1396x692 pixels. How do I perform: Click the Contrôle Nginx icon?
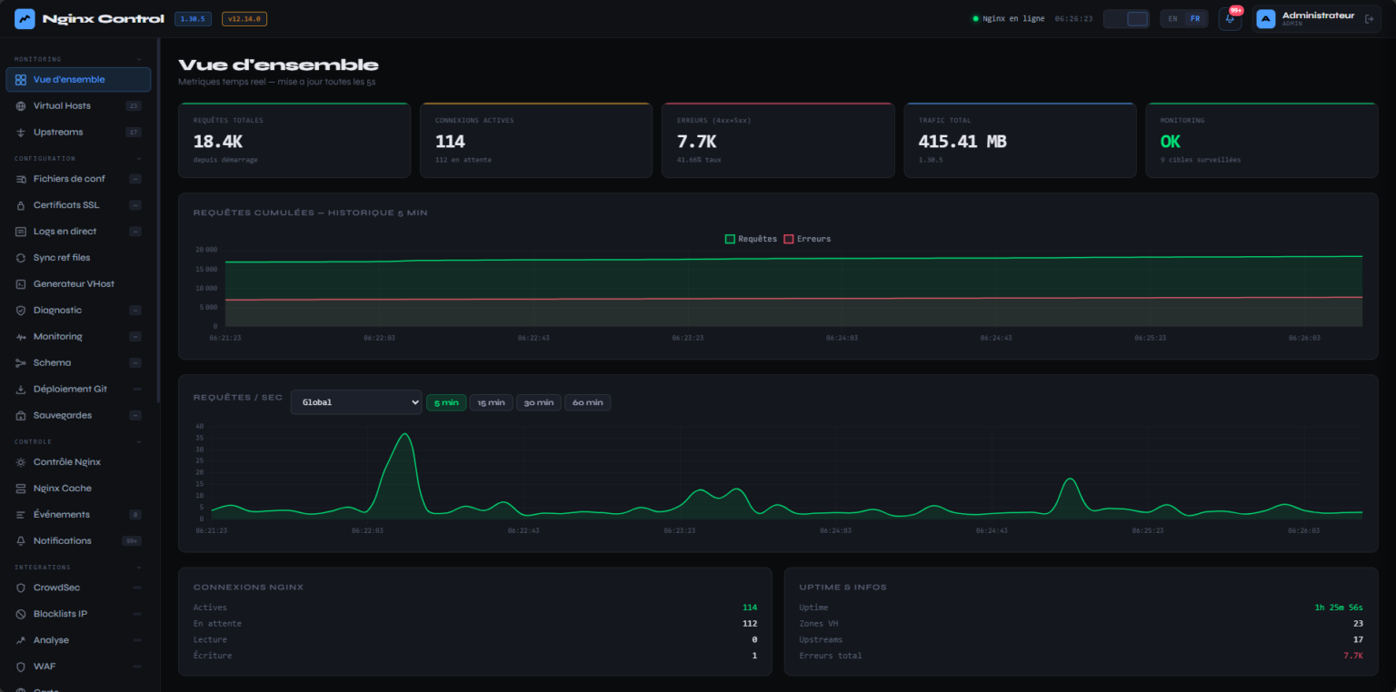pyautogui.click(x=21, y=462)
